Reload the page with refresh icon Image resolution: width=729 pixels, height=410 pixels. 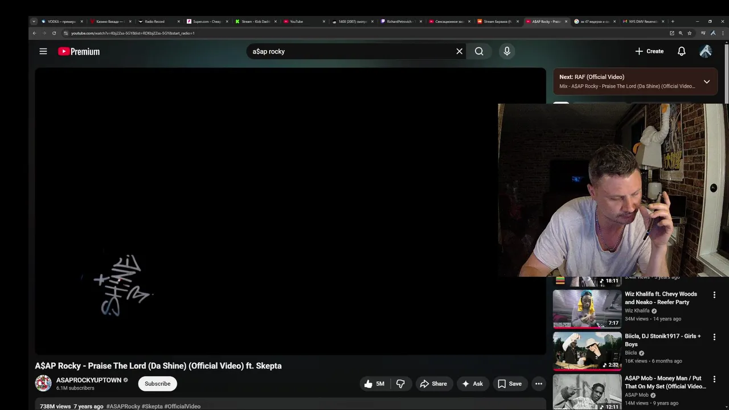[54, 33]
